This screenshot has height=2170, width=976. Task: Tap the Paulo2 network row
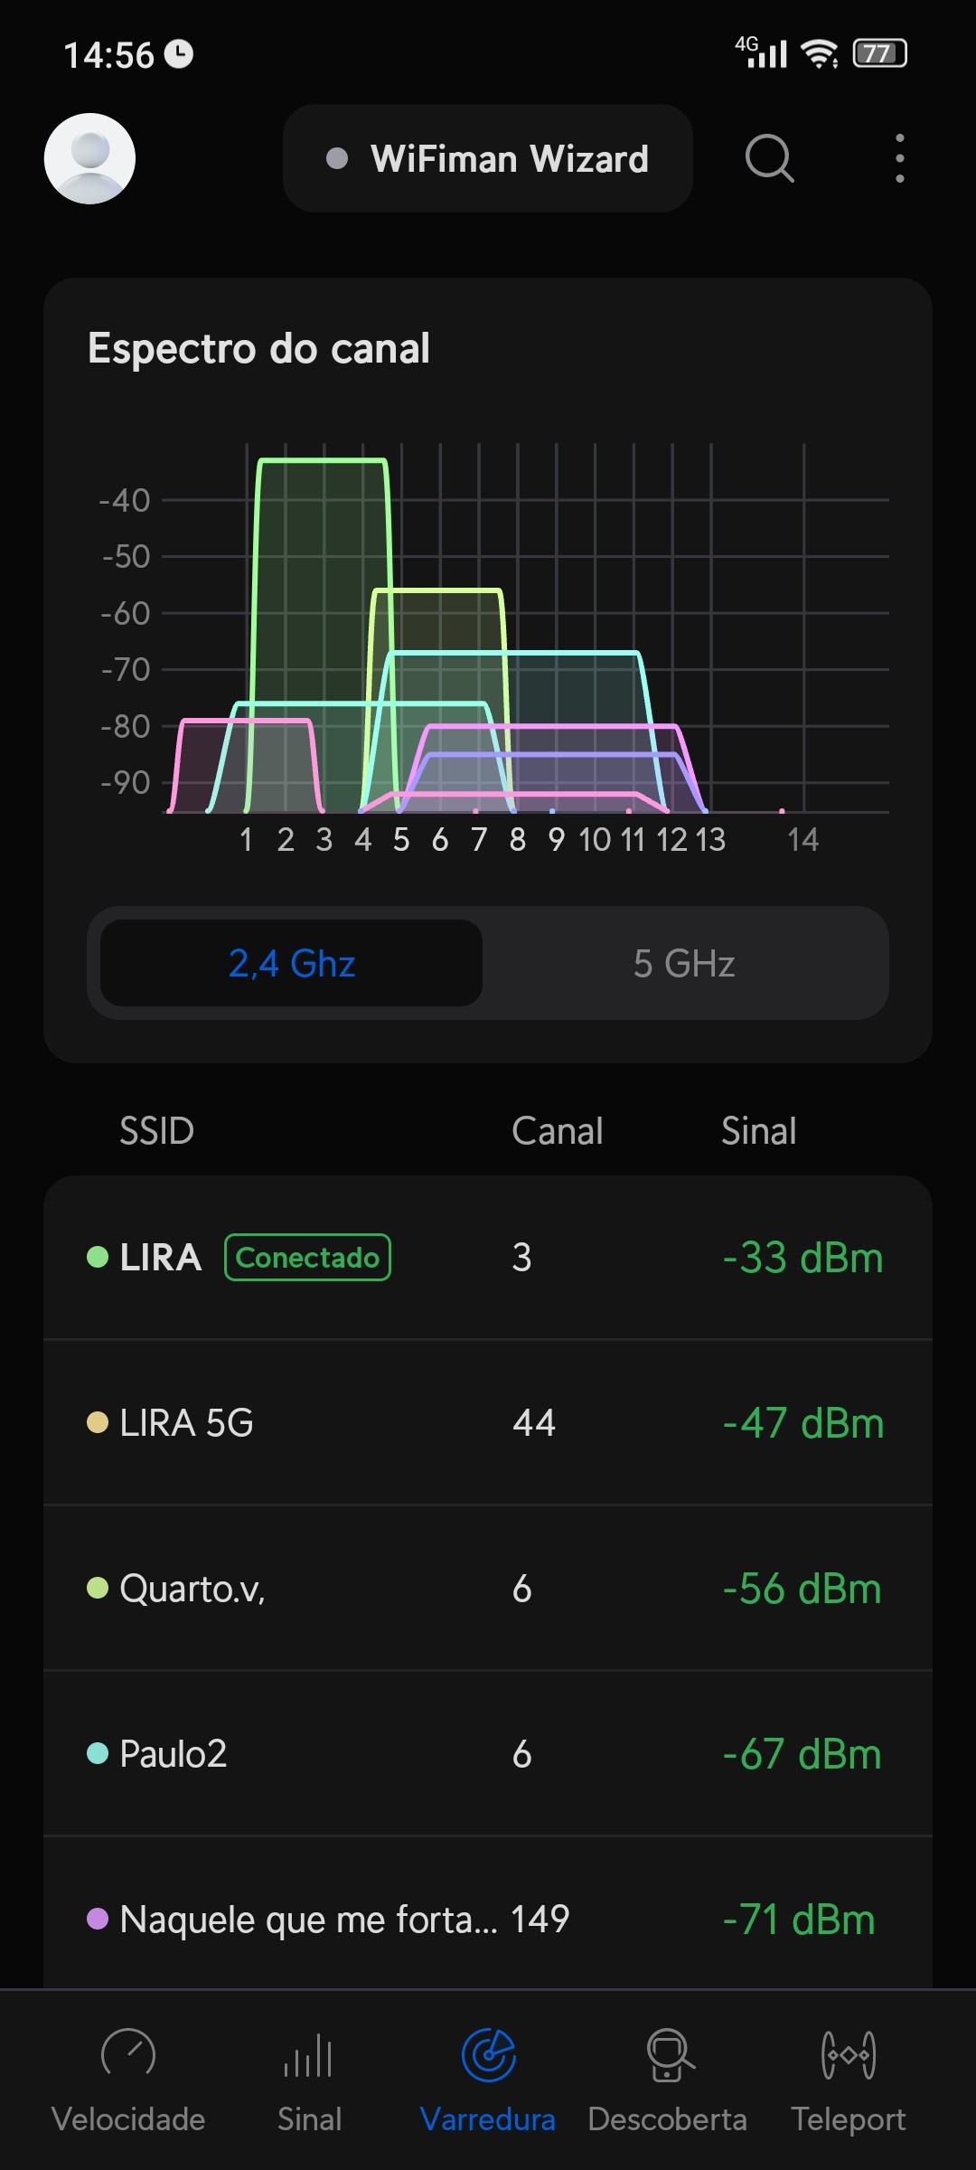click(x=488, y=1754)
